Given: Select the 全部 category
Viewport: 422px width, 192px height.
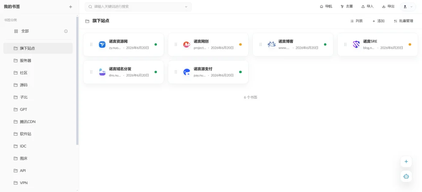Looking at the screenshot, I should click(x=38, y=32).
